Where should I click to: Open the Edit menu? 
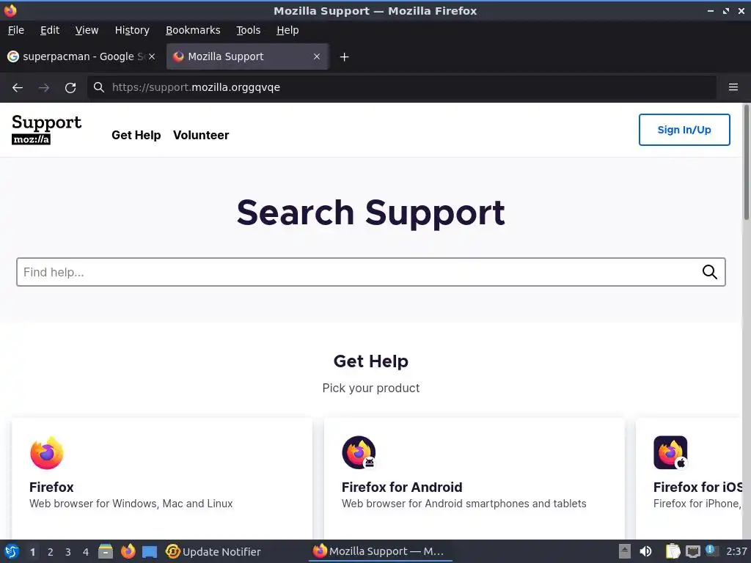(50, 30)
